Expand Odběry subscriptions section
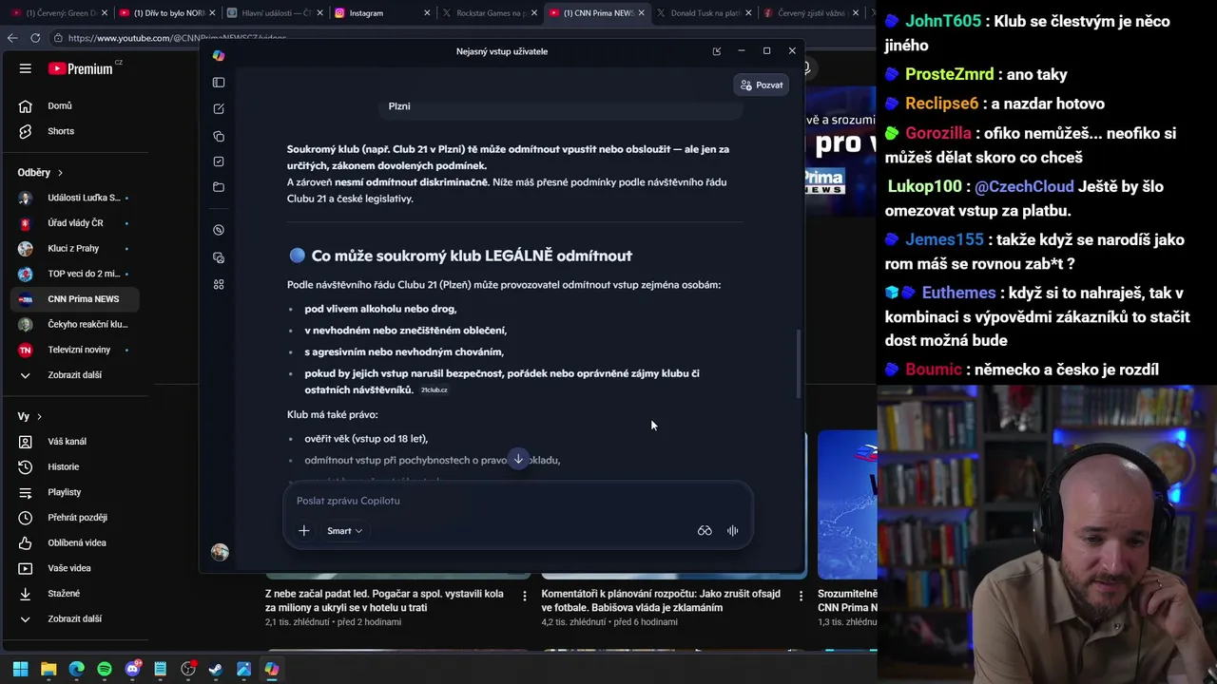The height and width of the screenshot is (684, 1217). pyautogui.click(x=40, y=173)
